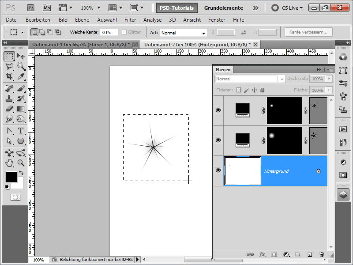Open the Bearbeiten menu
353x265 pixels.
coord(38,20)
